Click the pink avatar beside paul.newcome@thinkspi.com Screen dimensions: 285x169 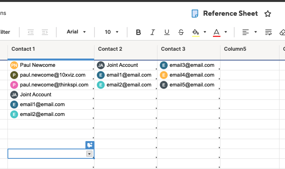pos(14,85)
